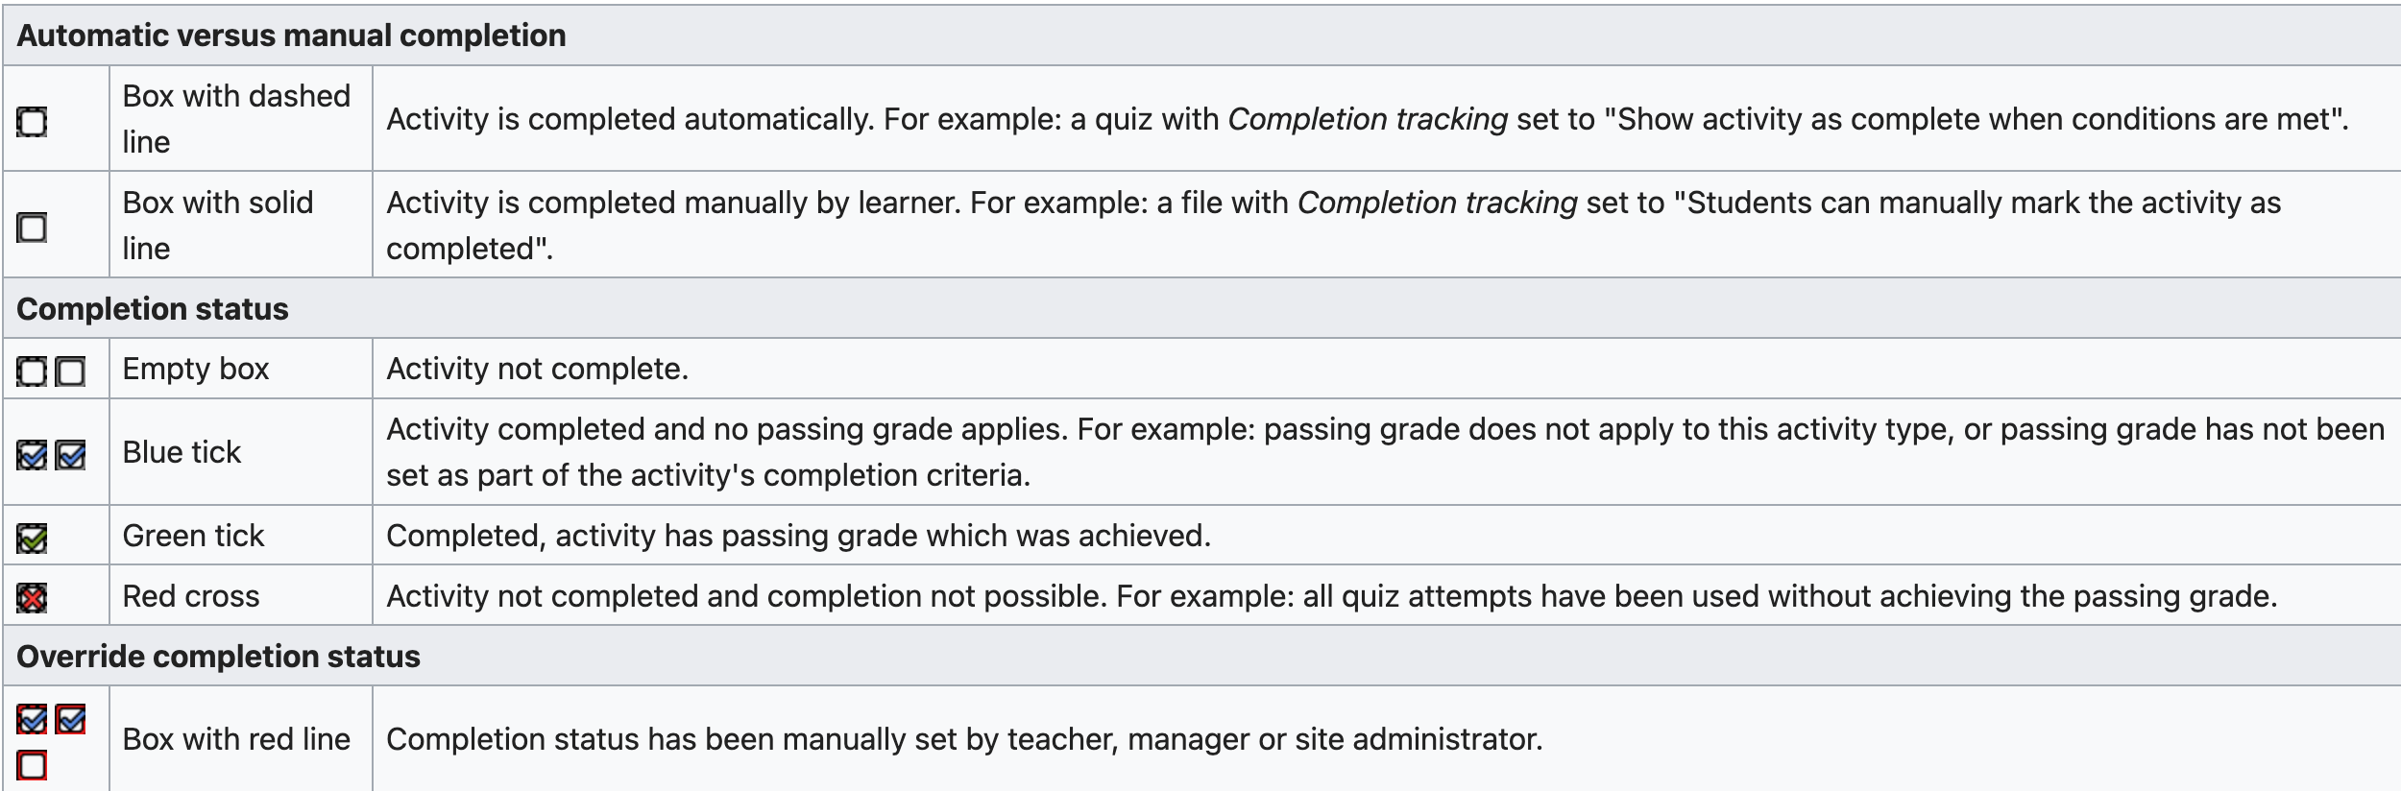Click the solid blue tick icon

click(70, 454)
